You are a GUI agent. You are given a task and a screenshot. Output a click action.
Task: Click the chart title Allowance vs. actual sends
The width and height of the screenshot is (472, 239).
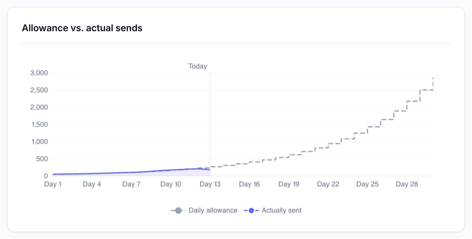(82, 28)
